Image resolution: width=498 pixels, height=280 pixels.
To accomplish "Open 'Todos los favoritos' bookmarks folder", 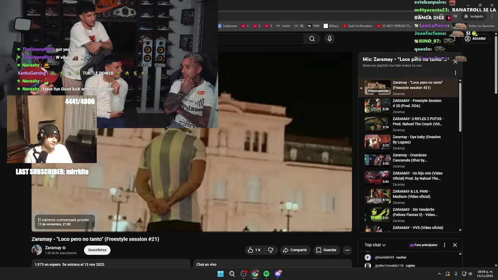I will click(x=479, y=26).
